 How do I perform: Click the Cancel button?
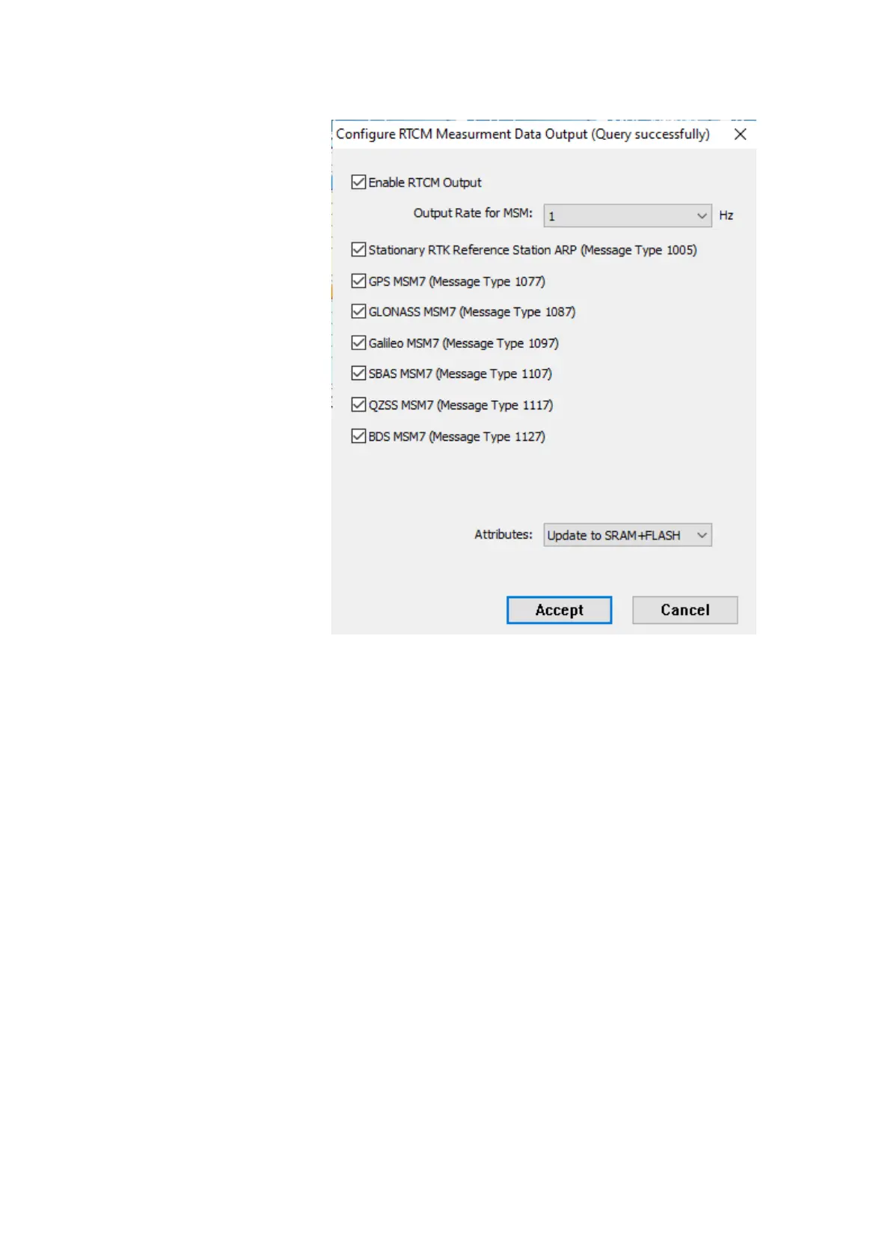(685, 610)
